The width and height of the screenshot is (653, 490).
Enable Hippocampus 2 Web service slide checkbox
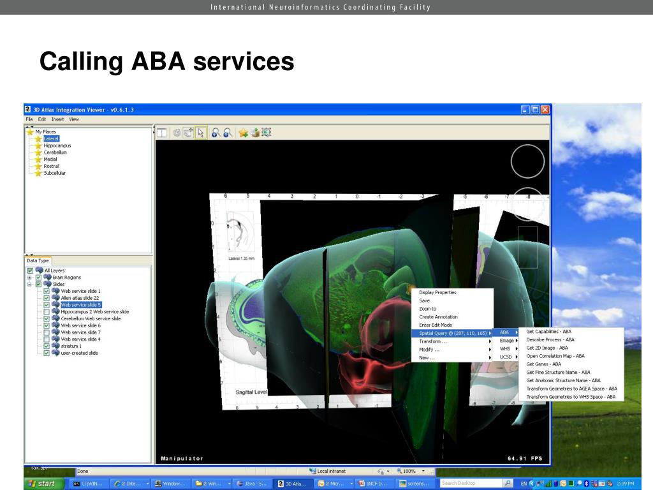(47, 312)
